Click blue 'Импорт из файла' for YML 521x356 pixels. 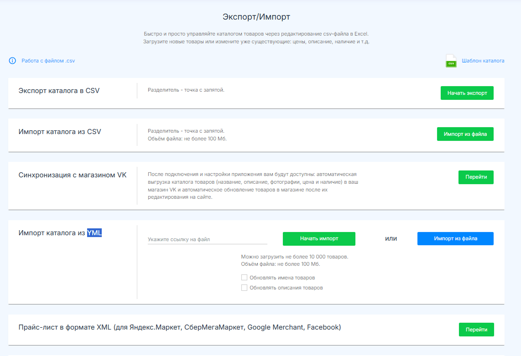point(455,238)
